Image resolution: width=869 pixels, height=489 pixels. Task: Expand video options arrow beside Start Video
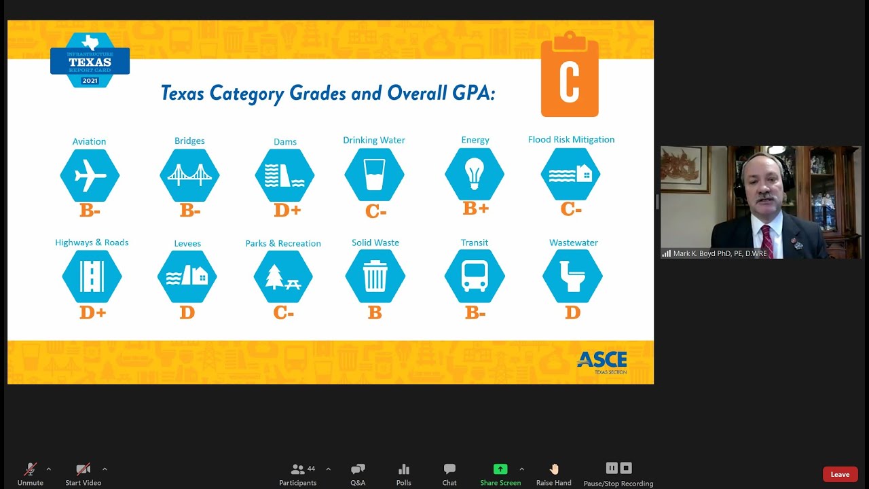[105, 469]
